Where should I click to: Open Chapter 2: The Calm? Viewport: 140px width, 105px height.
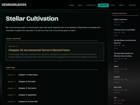coord(27,81)
